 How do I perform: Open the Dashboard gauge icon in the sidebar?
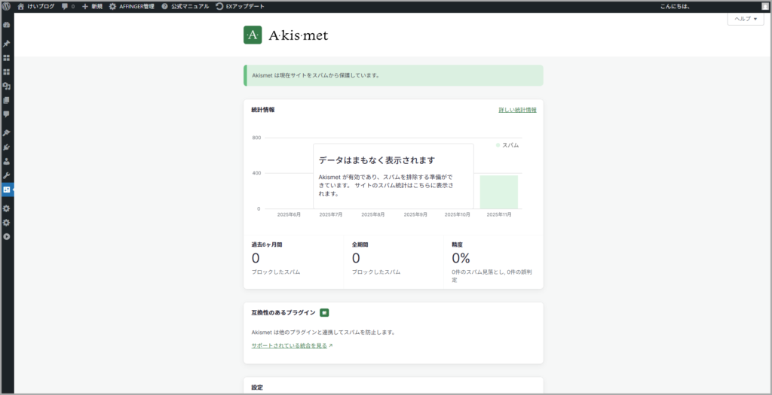pyautogui.click(x=7, y=25)
